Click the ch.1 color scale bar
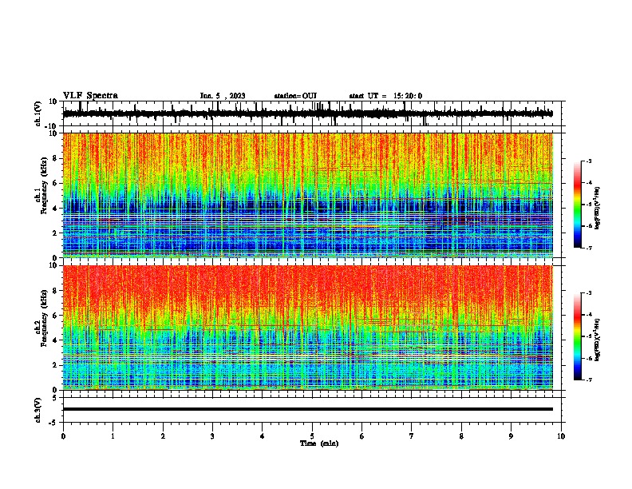Screen dimensions: 632x489 click(x=577, y=205)
